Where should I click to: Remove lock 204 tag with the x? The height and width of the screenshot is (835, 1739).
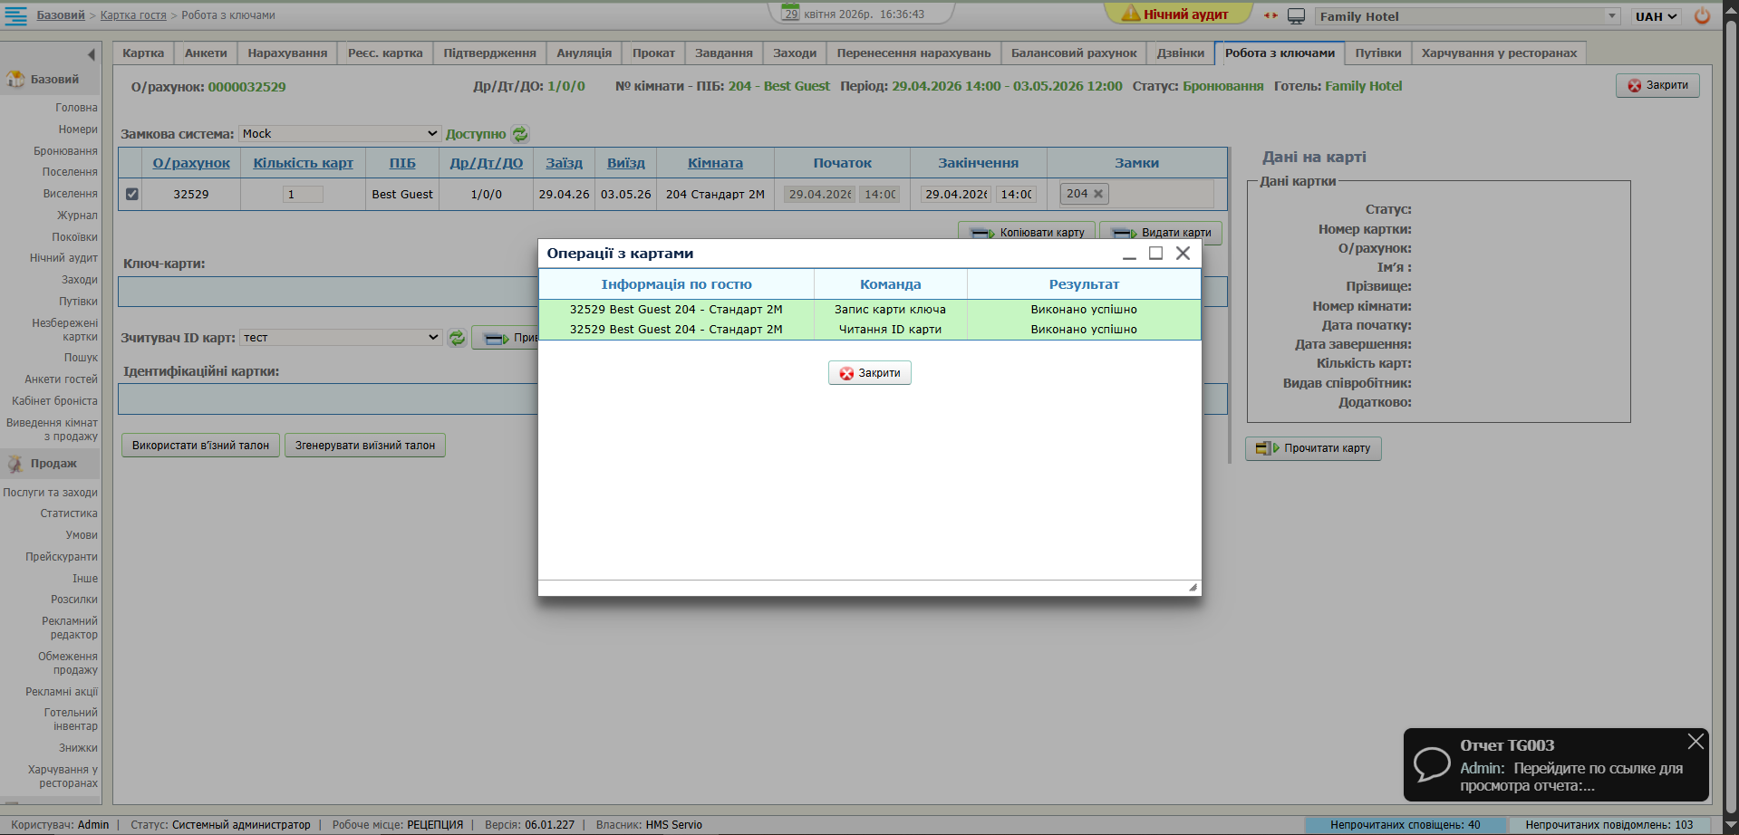(x=1098, y=194)
